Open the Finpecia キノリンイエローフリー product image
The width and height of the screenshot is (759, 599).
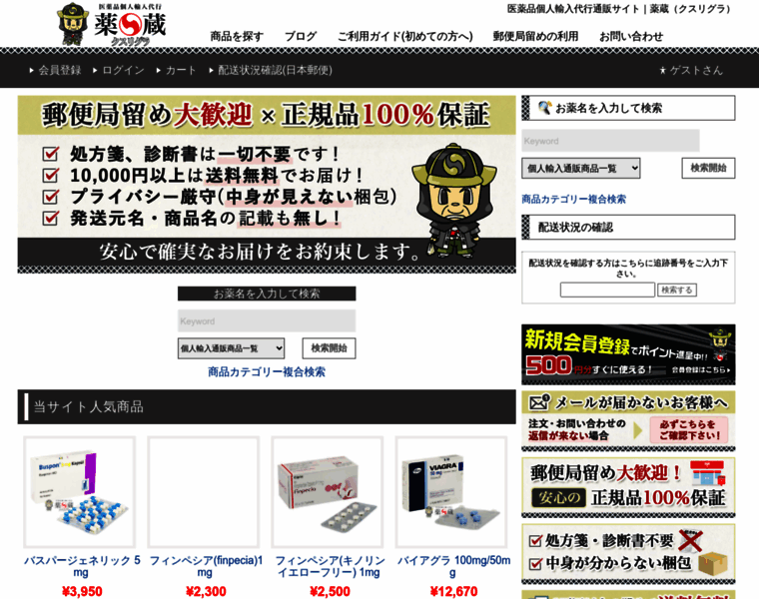tap(328, 492)
